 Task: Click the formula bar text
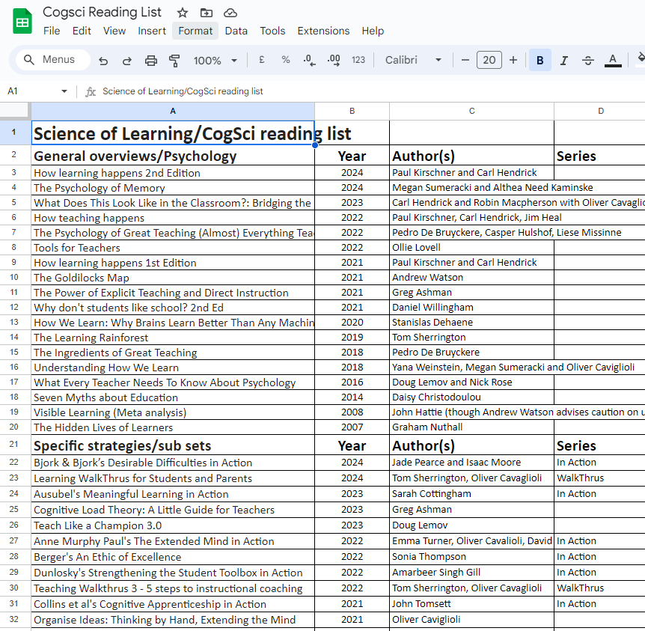click(183, 91)
